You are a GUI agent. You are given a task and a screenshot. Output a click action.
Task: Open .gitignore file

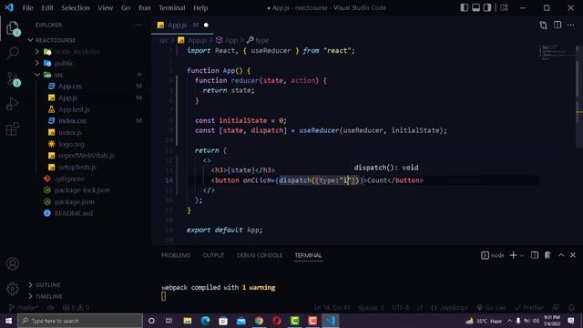[69, 179]
